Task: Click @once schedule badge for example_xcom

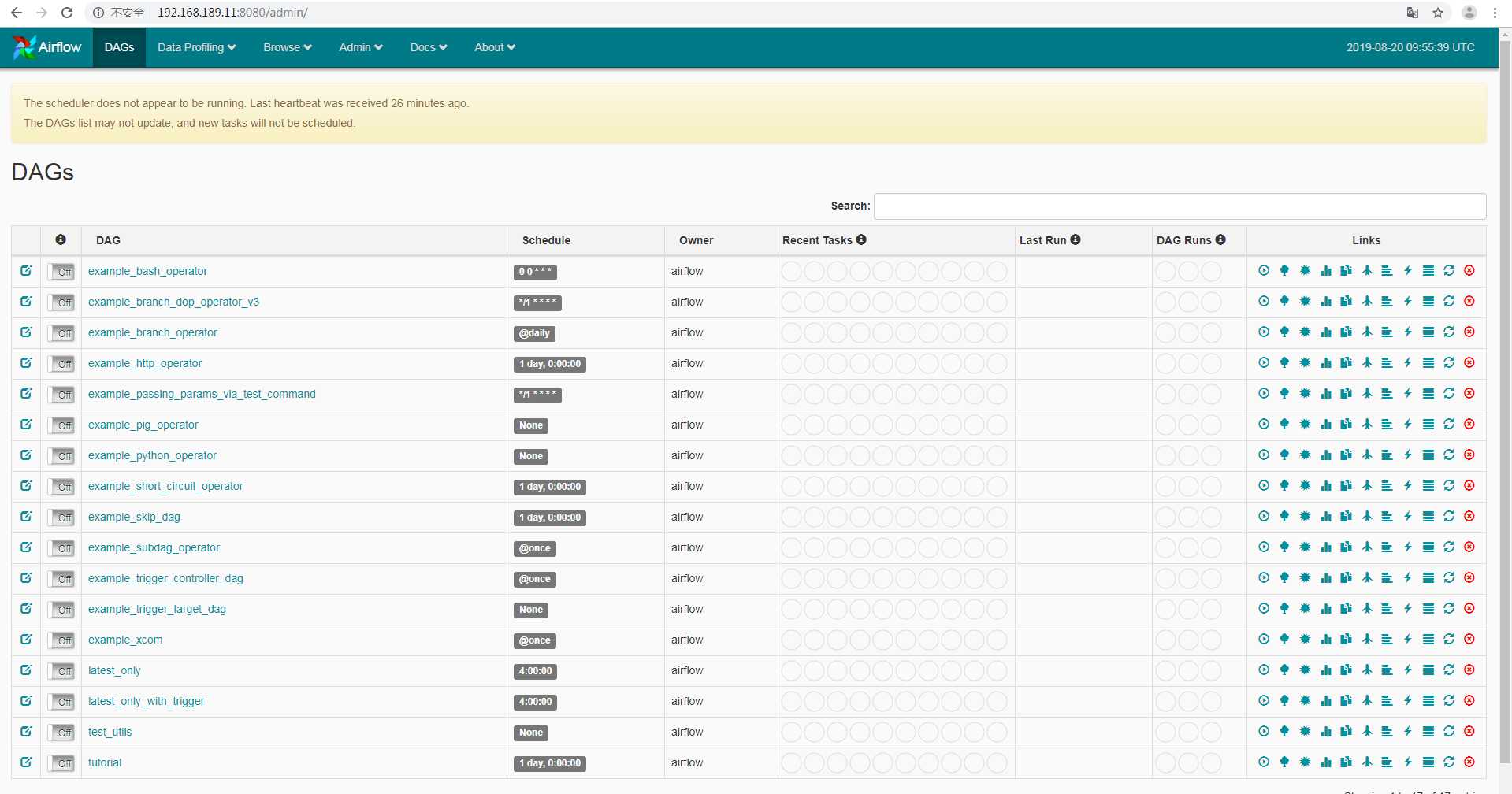Action: click(534, 640)
